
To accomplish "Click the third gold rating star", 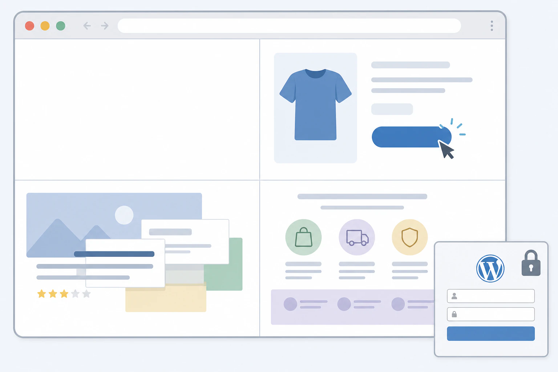I will [64, 294].
